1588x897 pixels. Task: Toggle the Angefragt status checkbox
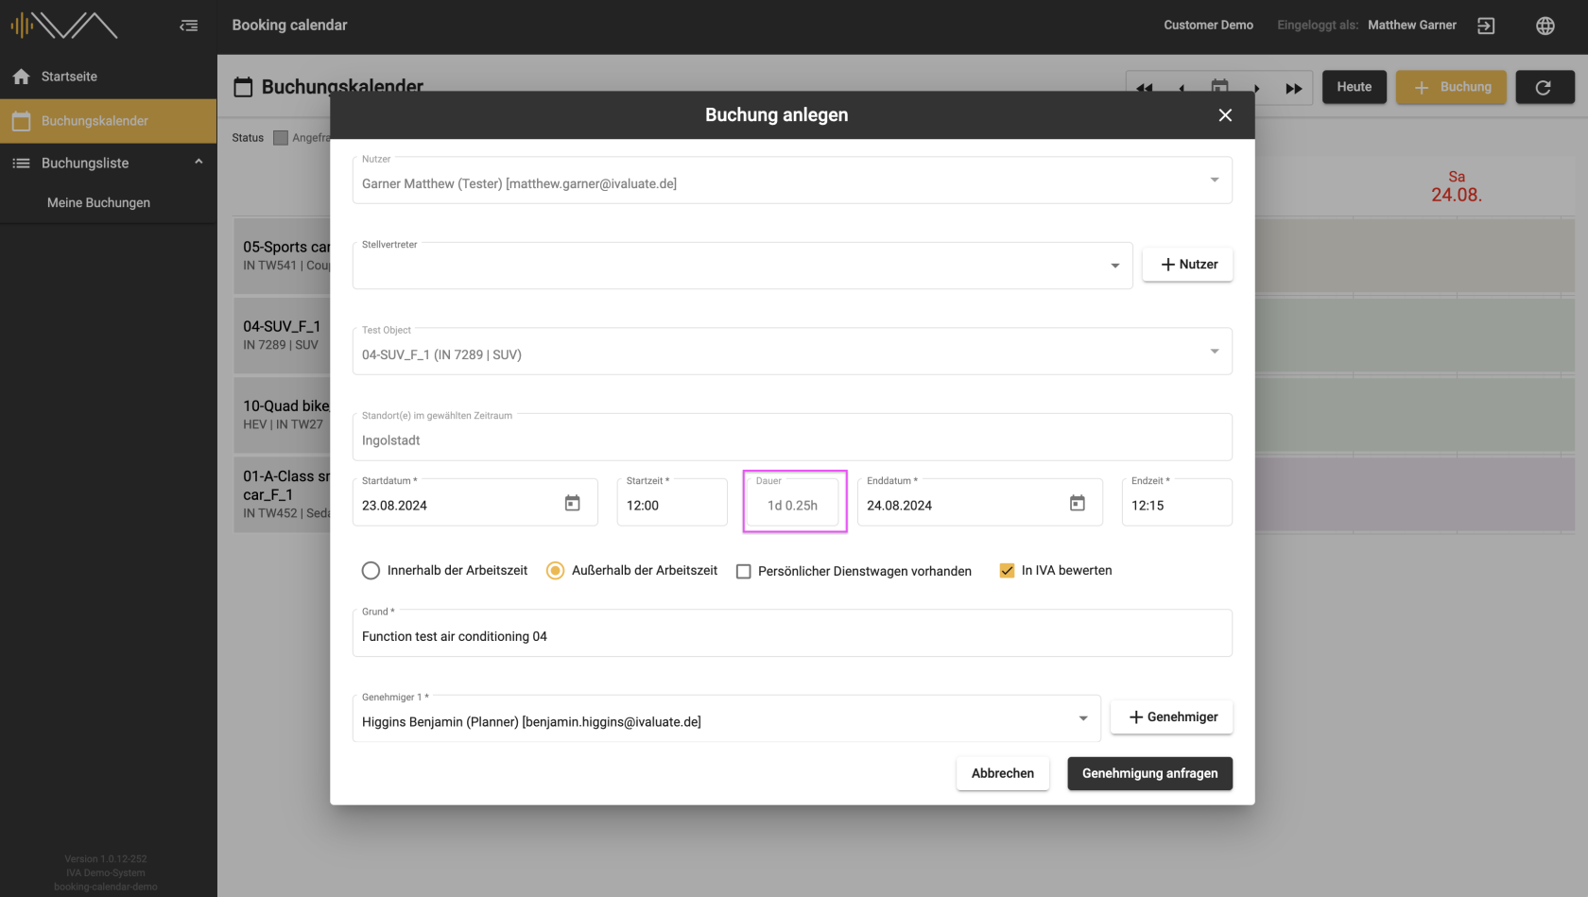[281, 138]
